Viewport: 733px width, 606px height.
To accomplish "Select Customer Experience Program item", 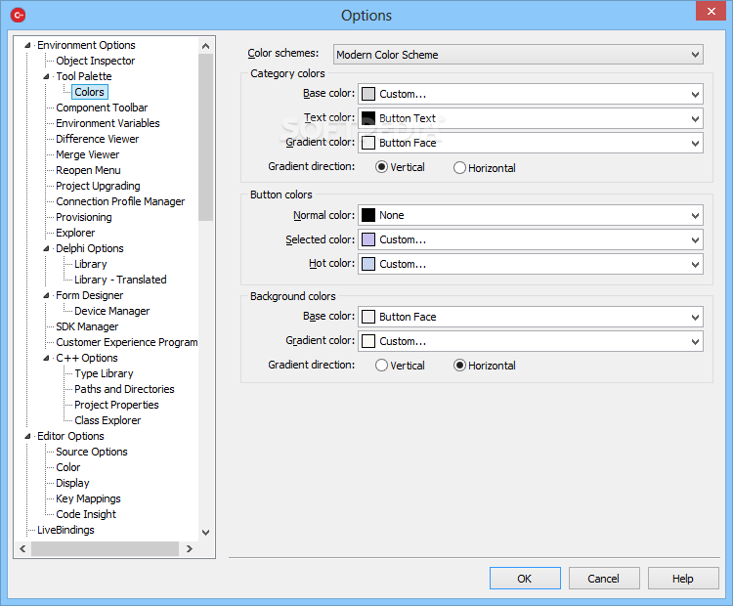I will pyautogui.click(x=127, y=342).
